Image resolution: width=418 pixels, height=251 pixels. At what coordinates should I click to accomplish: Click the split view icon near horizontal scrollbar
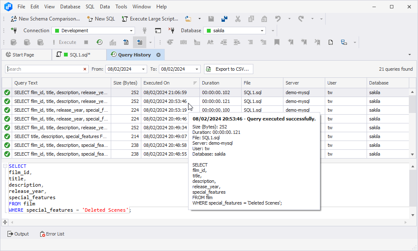[5, 222]
